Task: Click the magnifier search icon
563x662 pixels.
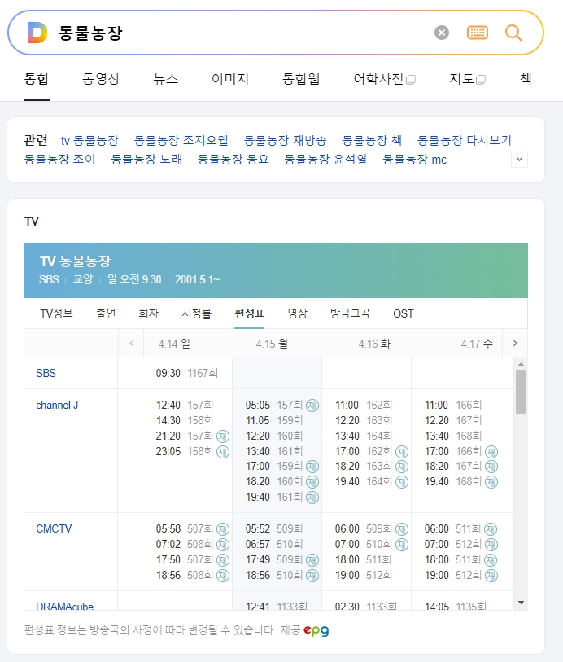Action: (x=513, y=33)
